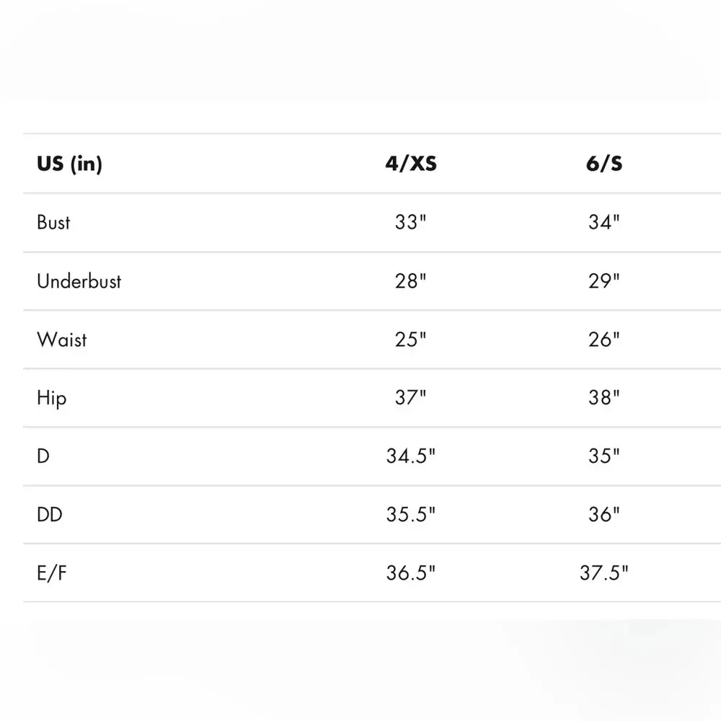
Task: Click the 4/XS Bust value 33"
Action: pyautogui.click(x=410, y=222)
